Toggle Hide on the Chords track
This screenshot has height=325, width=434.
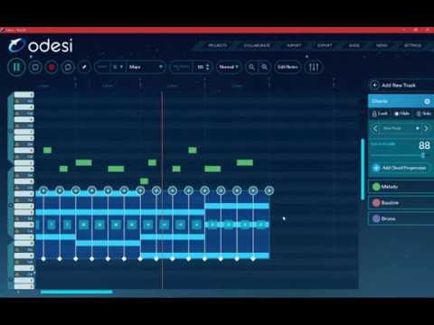point(402,114)
